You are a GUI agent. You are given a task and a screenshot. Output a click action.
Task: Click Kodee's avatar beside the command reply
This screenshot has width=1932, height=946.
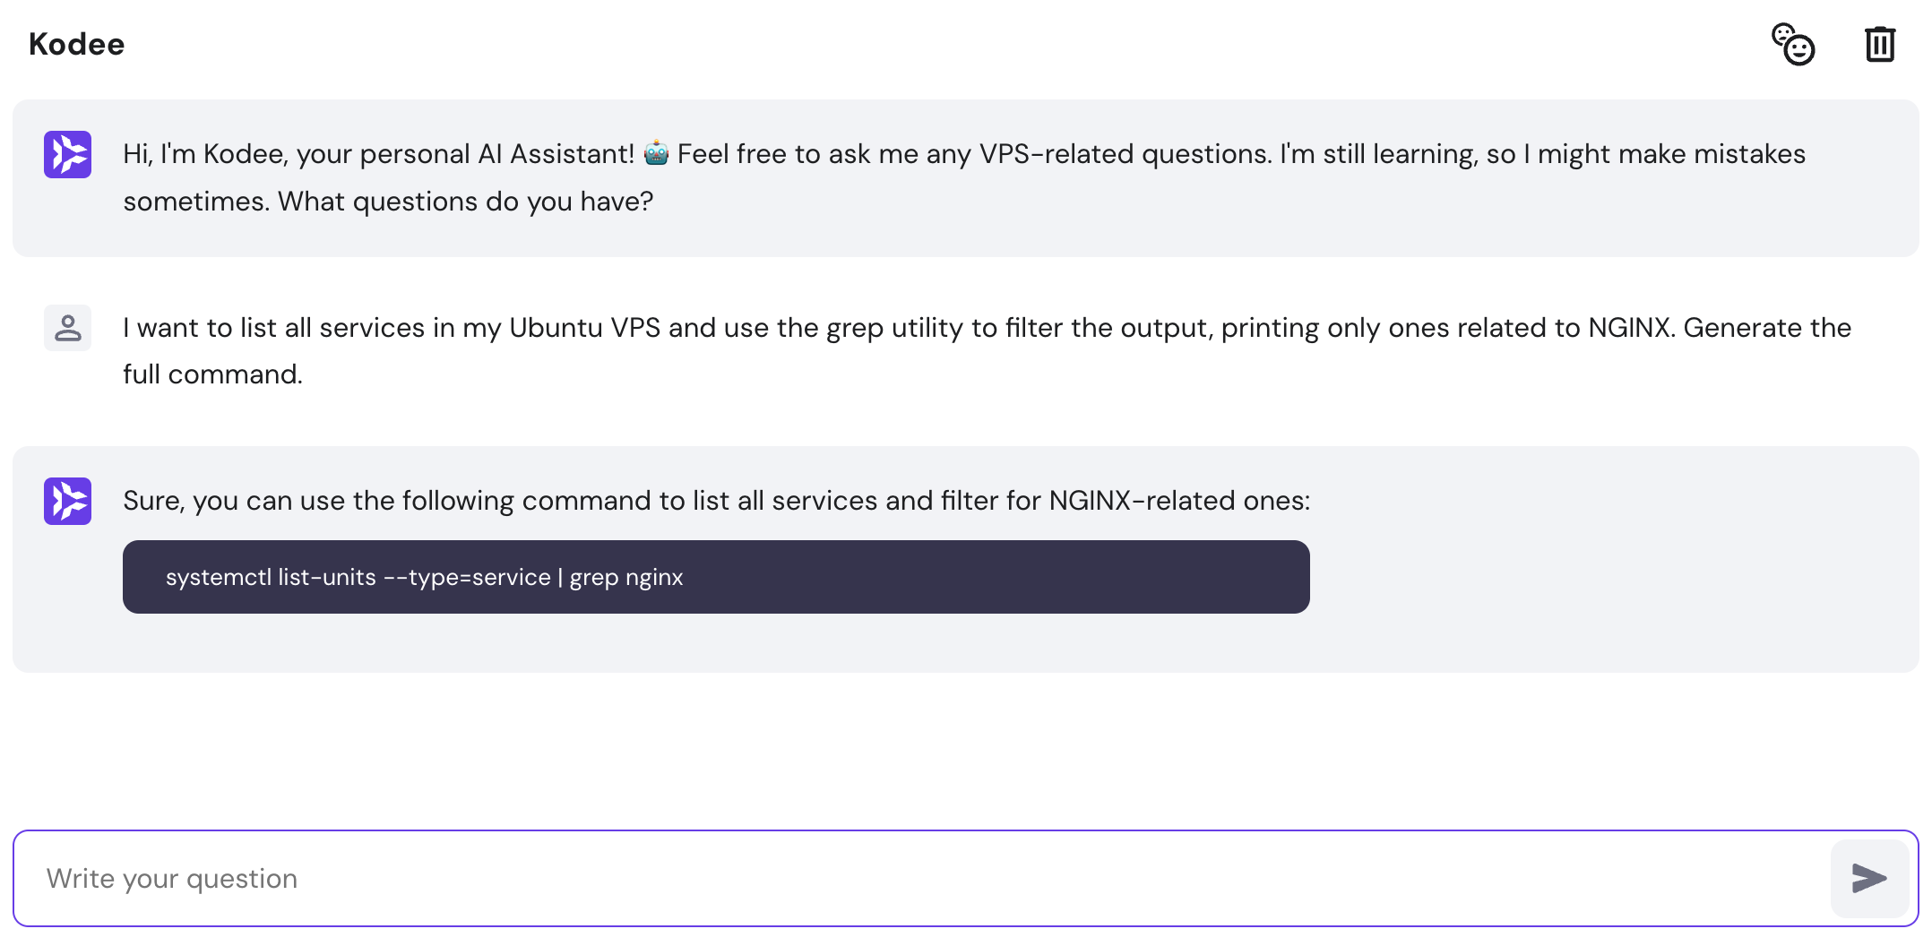click(67, 501)
